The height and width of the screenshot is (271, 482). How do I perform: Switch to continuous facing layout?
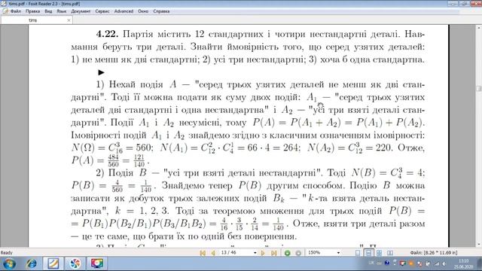pyautogui.click(x=379, y=253)
